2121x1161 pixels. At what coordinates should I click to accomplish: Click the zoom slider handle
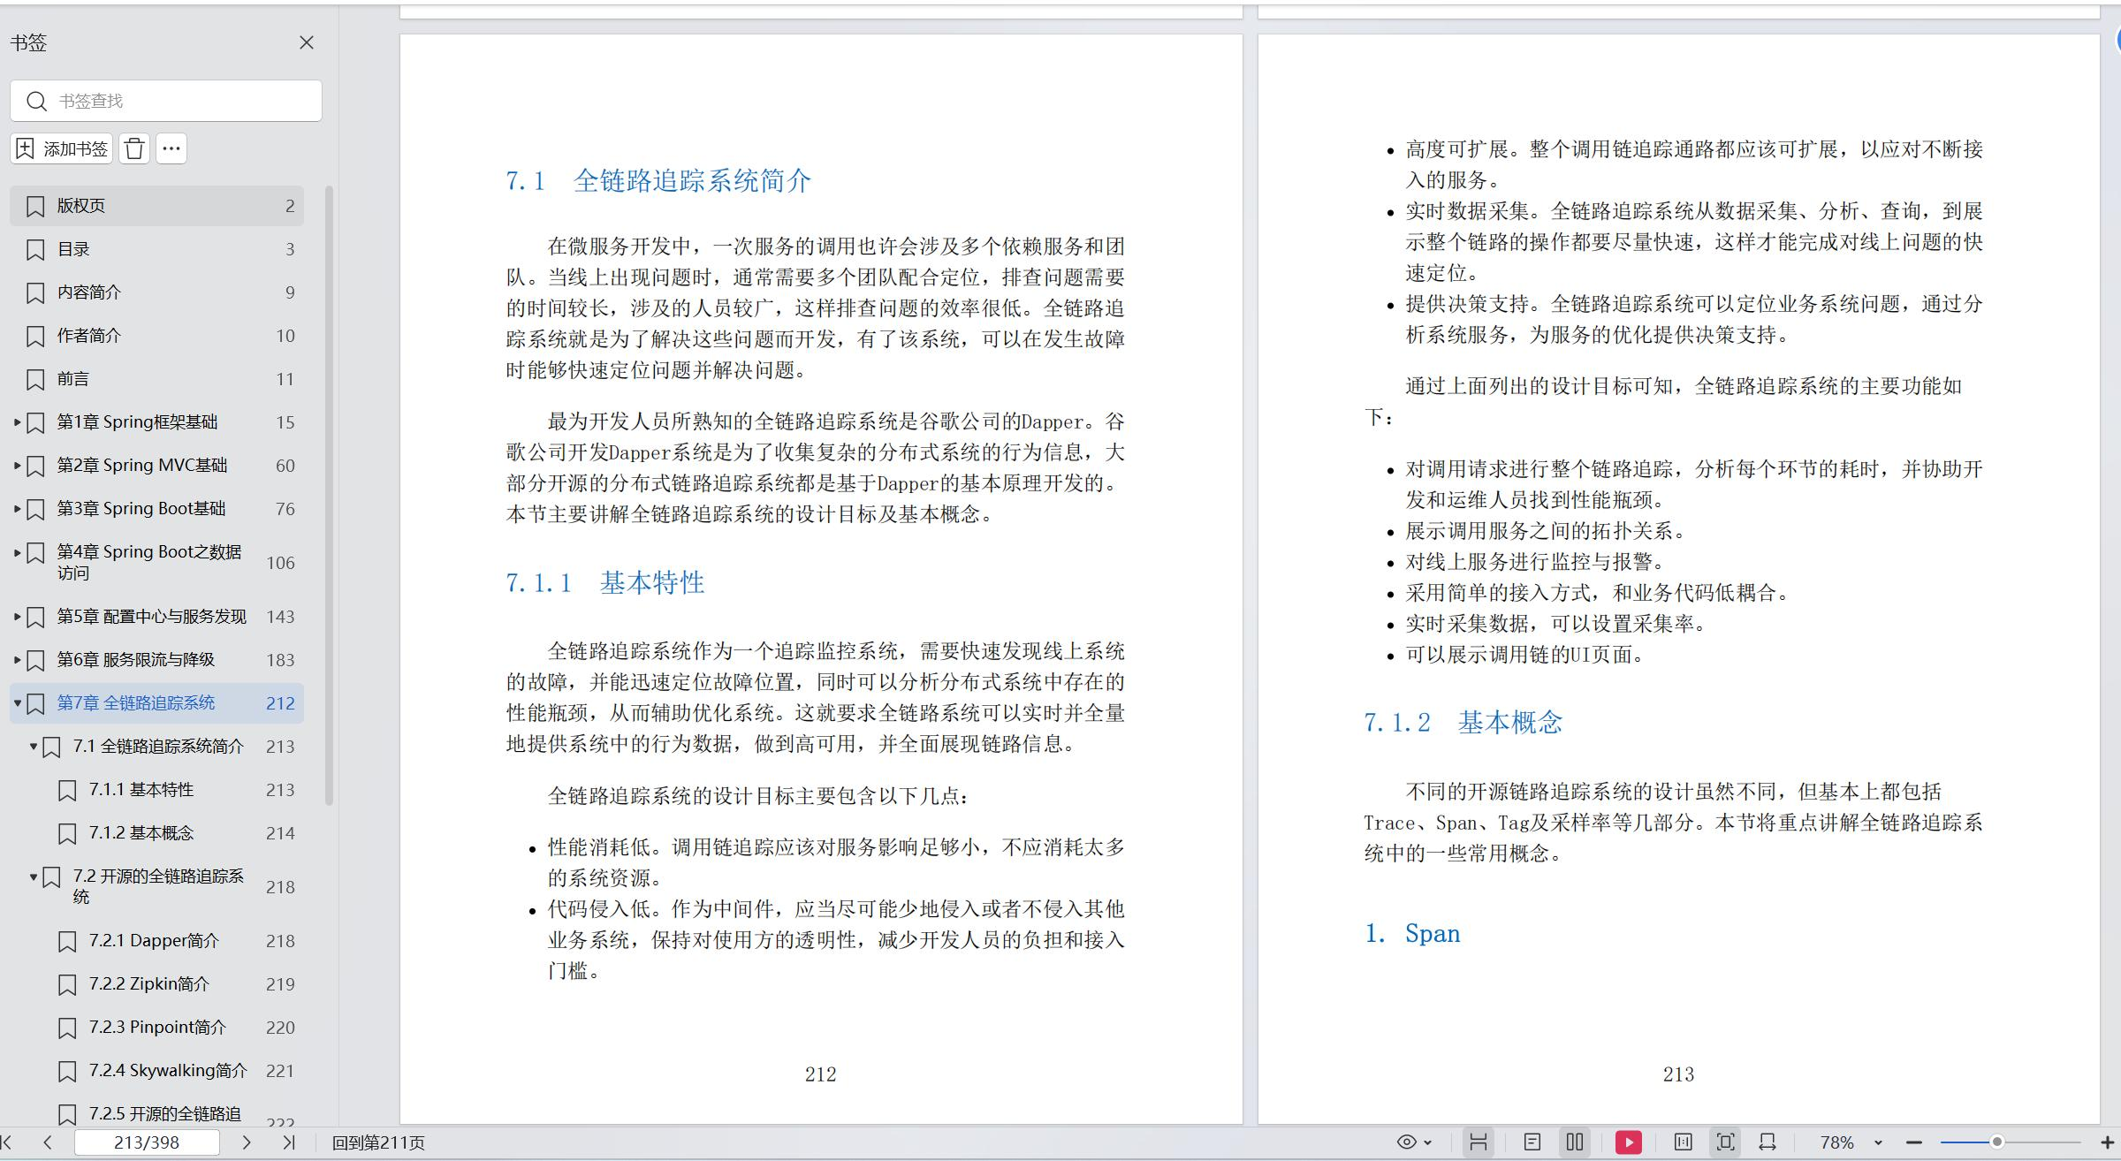1996,1142
